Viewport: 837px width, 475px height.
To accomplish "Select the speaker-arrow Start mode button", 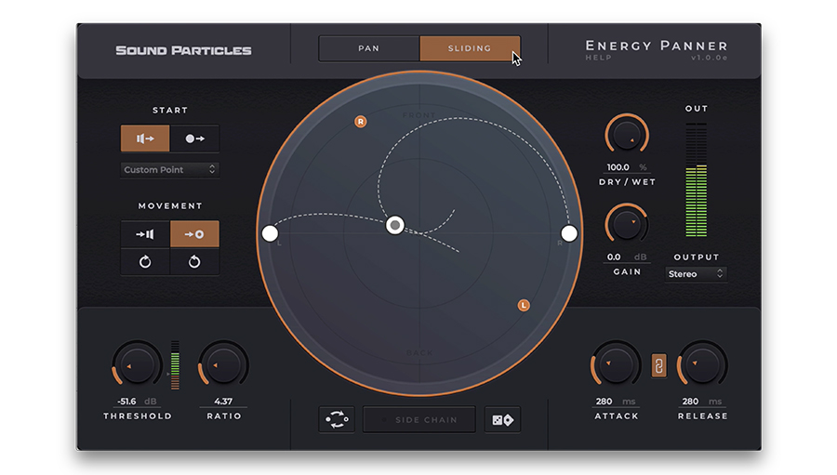I will pos(145,139).
